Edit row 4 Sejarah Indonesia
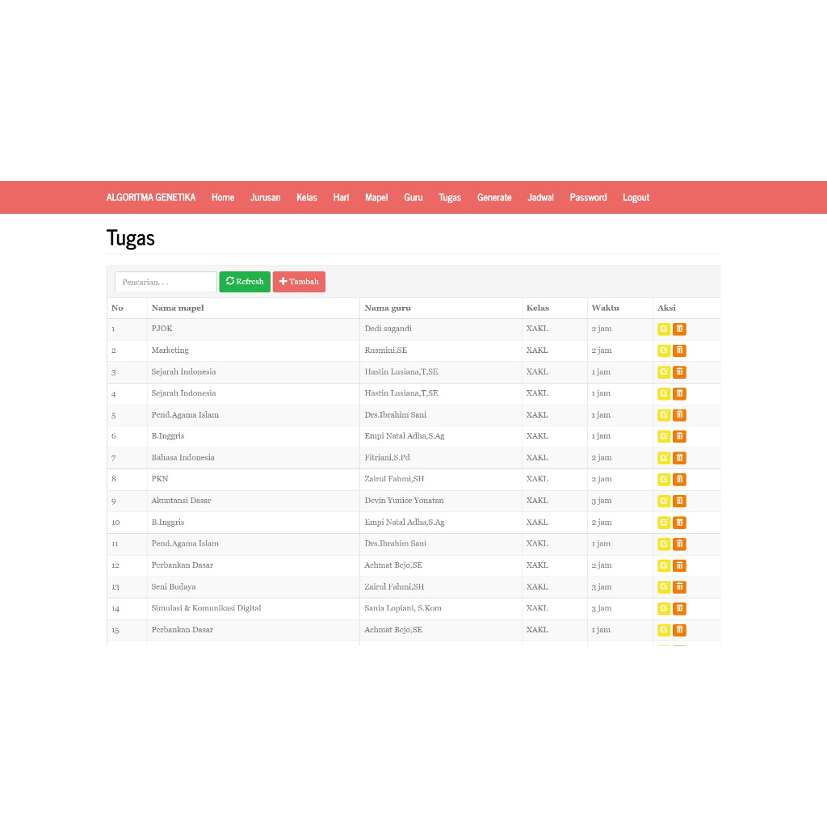 coord(664,393)
